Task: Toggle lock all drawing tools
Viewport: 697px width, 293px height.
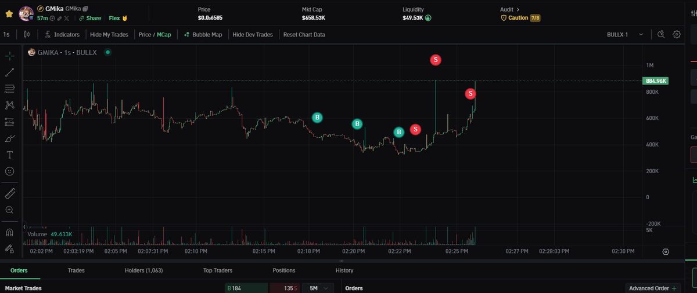Action: 9,248
